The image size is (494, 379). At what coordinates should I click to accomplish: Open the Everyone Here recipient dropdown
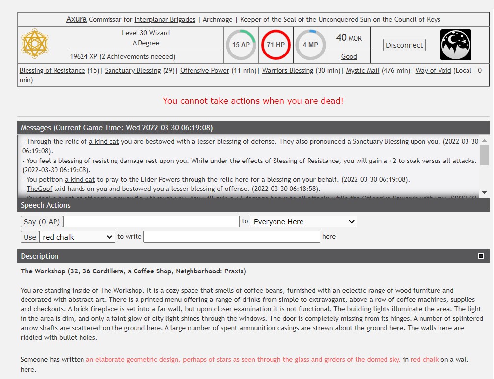tap(303, 222)
